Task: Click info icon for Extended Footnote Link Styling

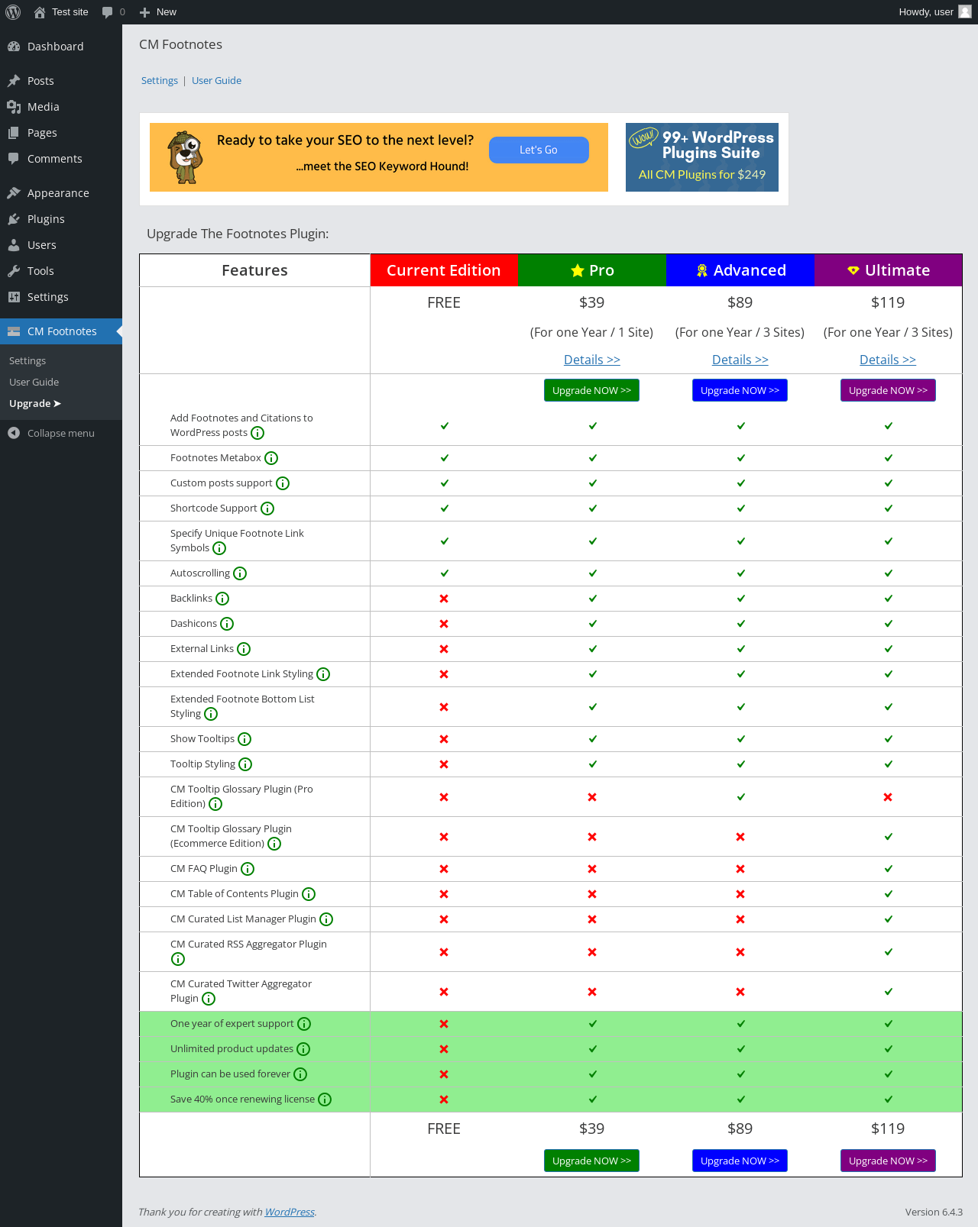Action: (323, 674)
